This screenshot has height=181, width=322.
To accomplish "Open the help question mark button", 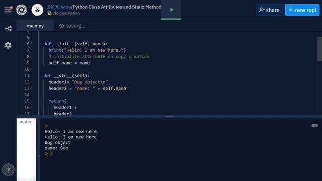I will [8, 170].
